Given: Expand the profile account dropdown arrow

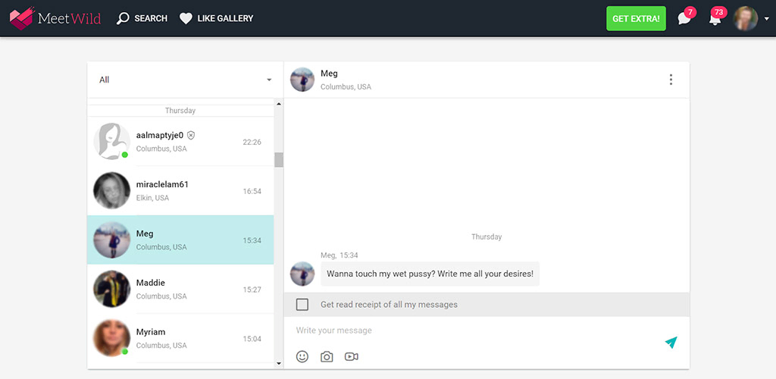Looking at the screenshot, I should click(767, 20).
